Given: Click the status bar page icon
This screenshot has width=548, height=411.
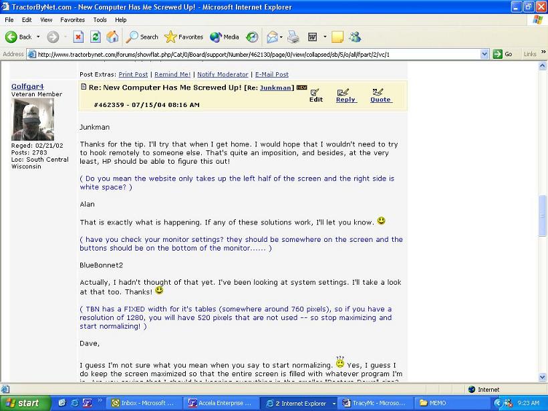Looking at the screenshot, I should pos(5,389).
